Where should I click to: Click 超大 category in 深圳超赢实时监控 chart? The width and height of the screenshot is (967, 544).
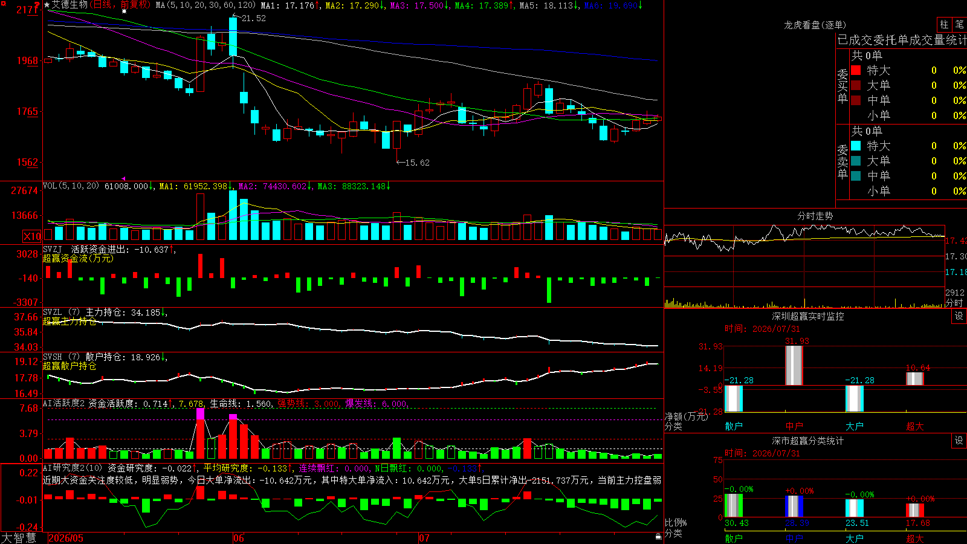pos(915,426)
